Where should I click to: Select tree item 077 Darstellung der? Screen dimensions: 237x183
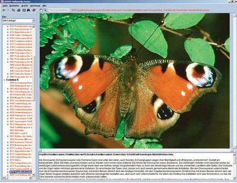(x=21, y=166)
